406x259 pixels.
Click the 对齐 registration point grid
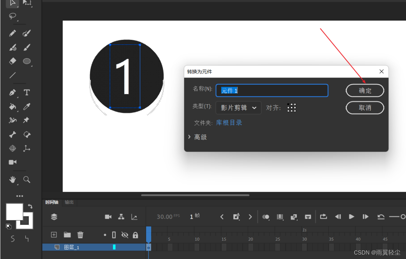292,108
